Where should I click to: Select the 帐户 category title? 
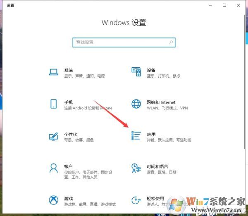[x=68, y=166]
